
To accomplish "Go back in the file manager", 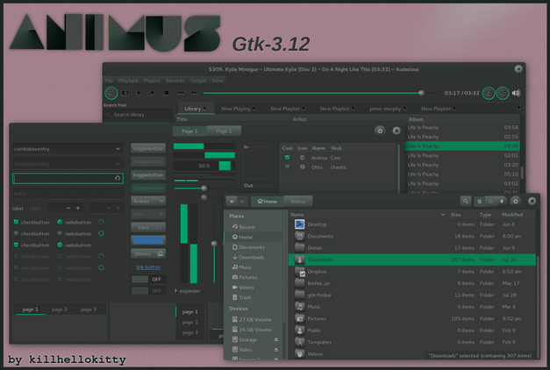I will [x=232, y=202].
